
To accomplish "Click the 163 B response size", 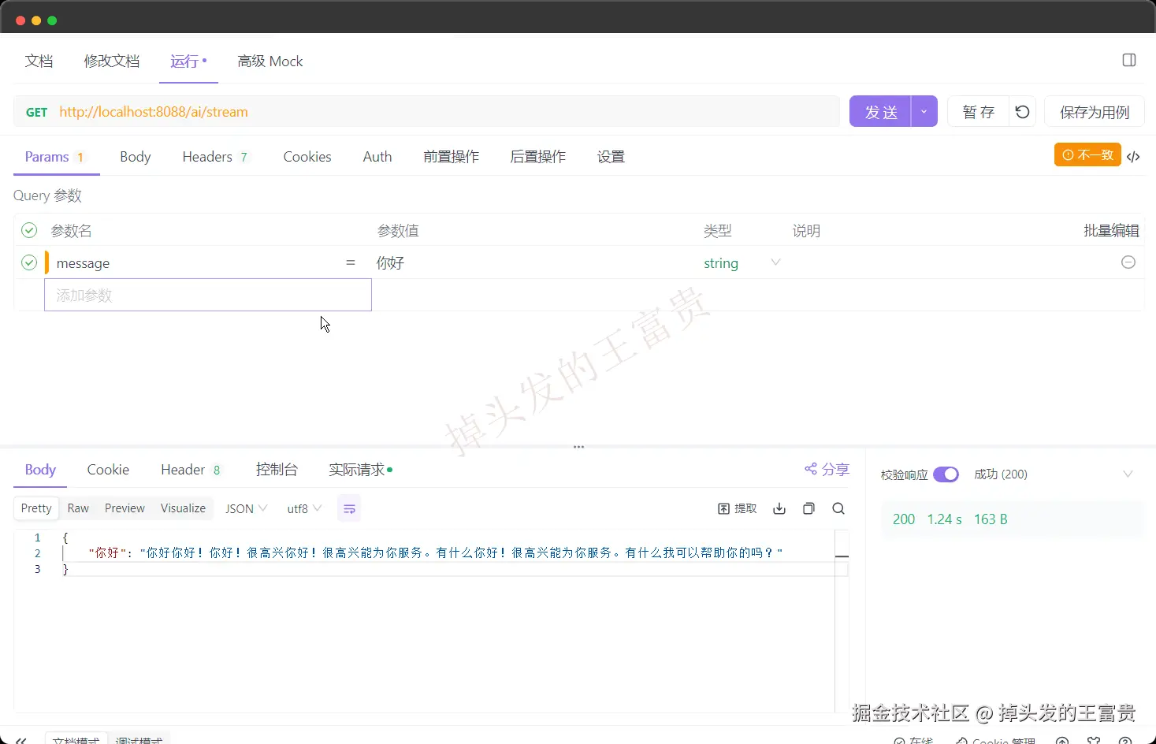I will (991, 519).
